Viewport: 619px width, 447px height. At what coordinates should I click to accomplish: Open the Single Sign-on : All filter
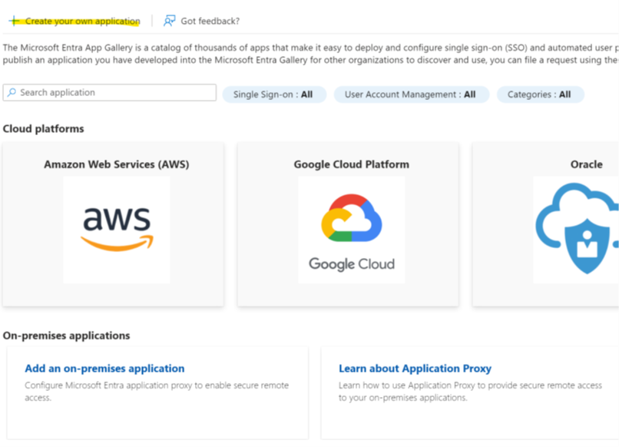tap(274, 94)
